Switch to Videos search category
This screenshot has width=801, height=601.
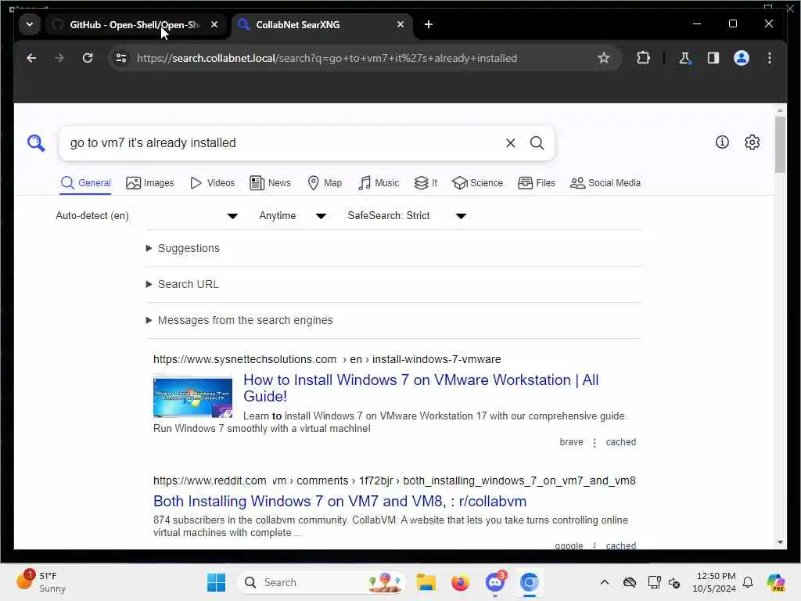(x=212, y=183)
